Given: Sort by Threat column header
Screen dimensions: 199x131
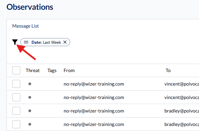Looking at the screenshot, I should coord(32,70).
